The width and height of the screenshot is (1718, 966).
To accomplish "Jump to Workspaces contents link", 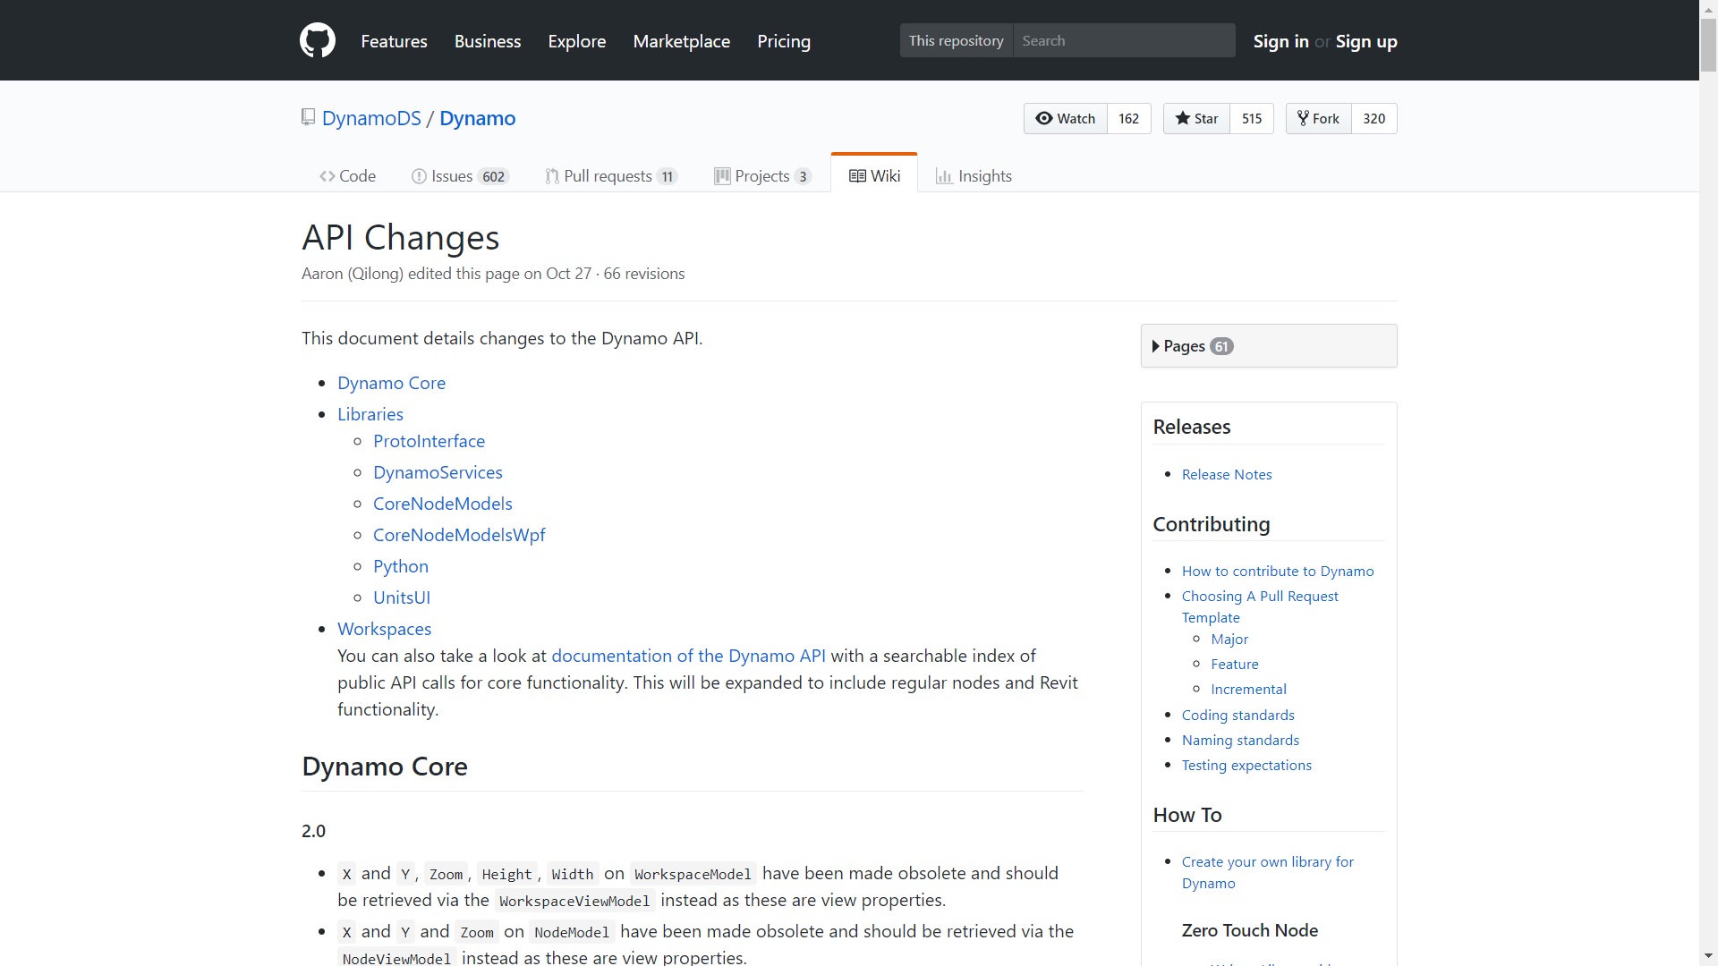I will [384, 629].
